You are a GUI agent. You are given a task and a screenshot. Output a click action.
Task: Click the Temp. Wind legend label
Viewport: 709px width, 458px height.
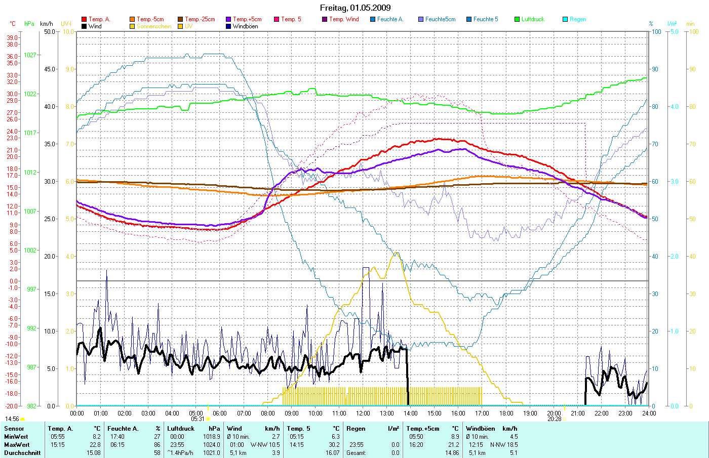tap(344, 19)
